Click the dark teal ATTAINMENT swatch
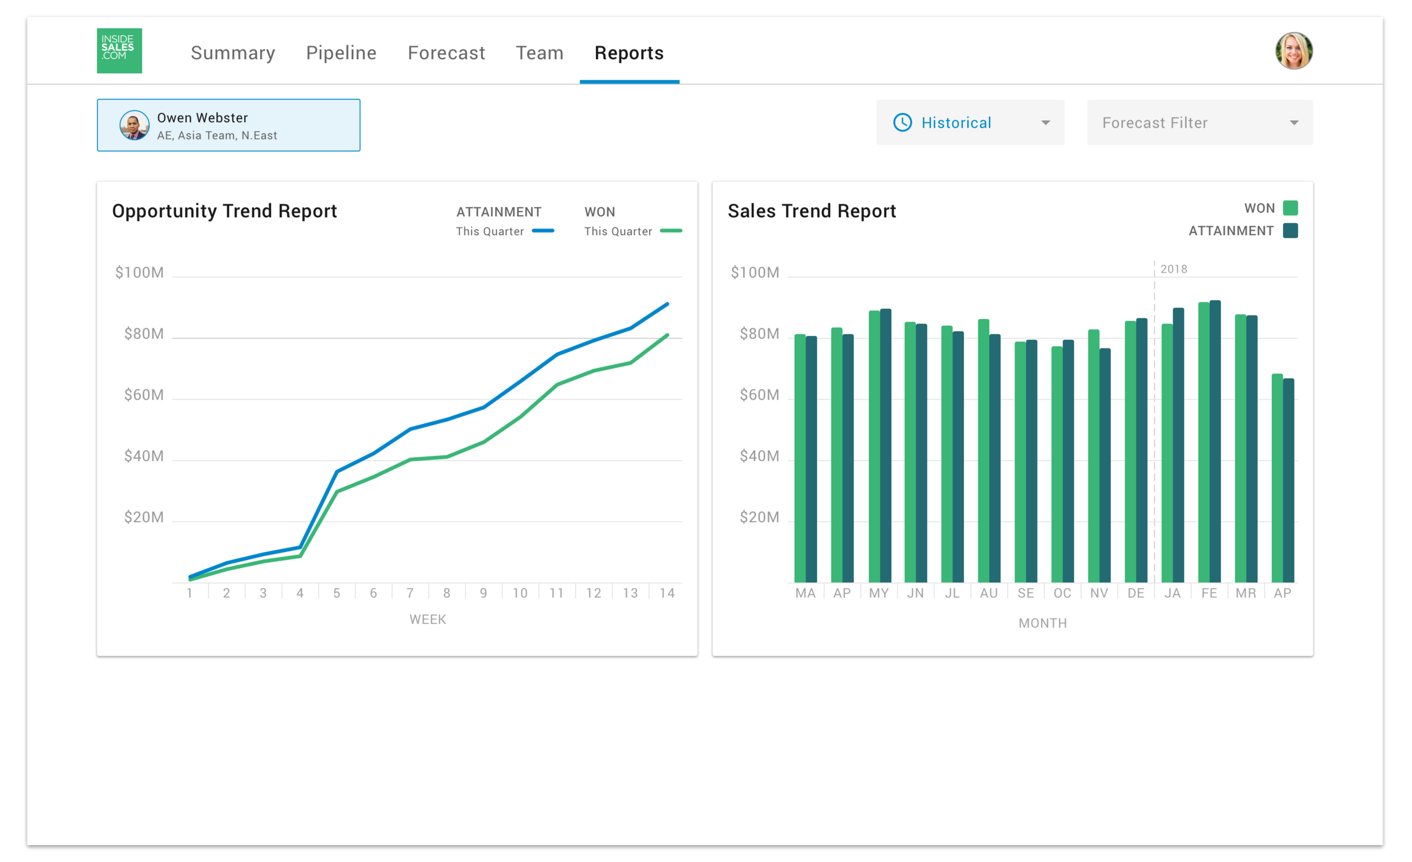This screenshot has width=1412, height=862. [x=1290, y=231]
